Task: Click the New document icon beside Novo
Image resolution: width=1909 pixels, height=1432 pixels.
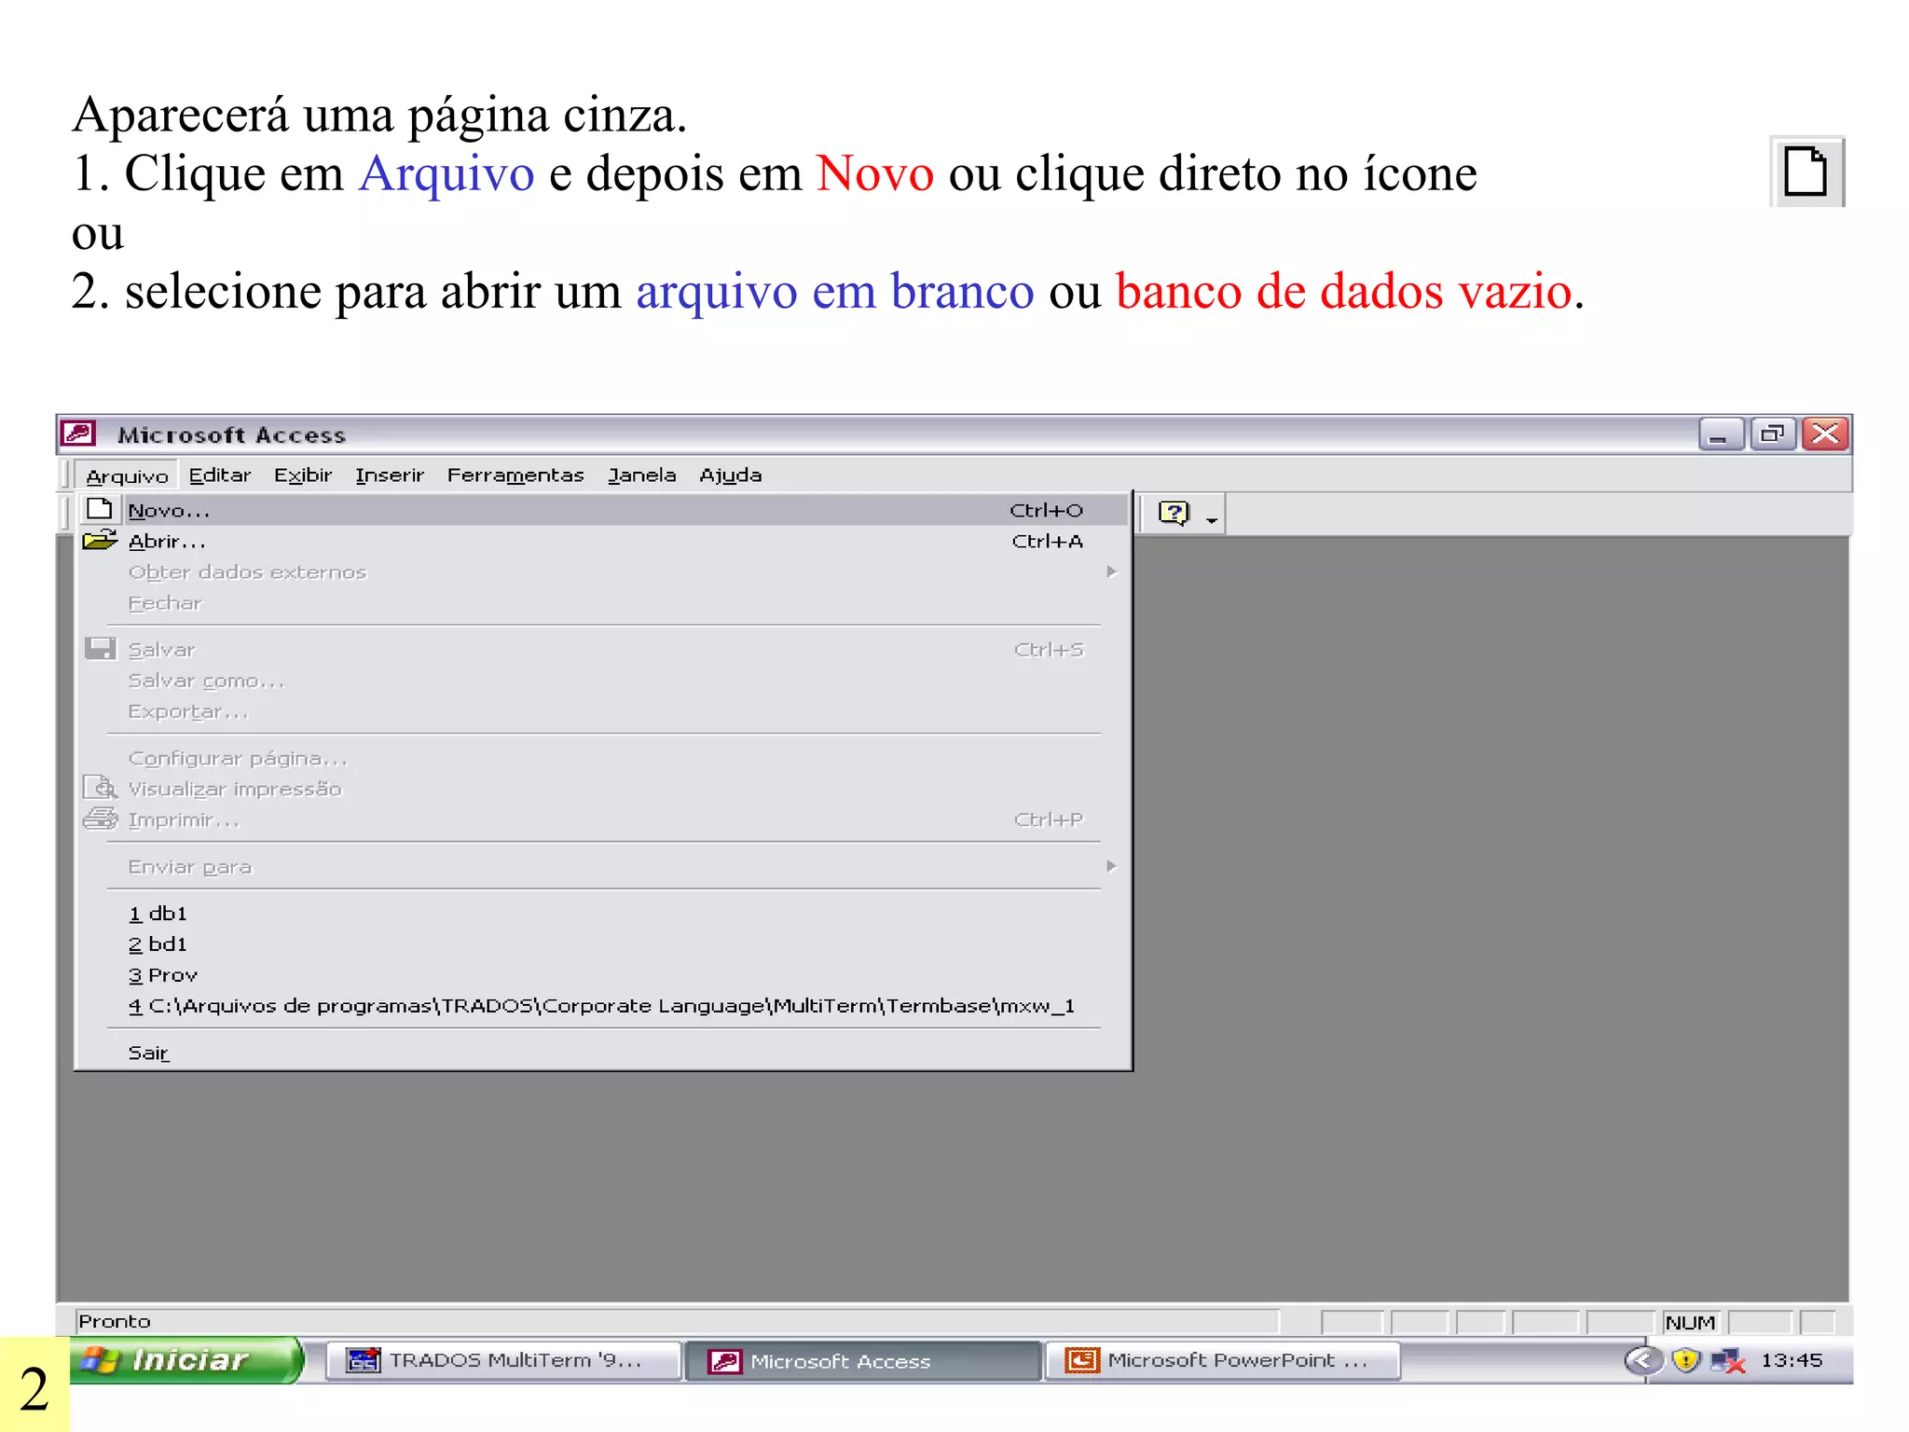Action: [100, 509]
